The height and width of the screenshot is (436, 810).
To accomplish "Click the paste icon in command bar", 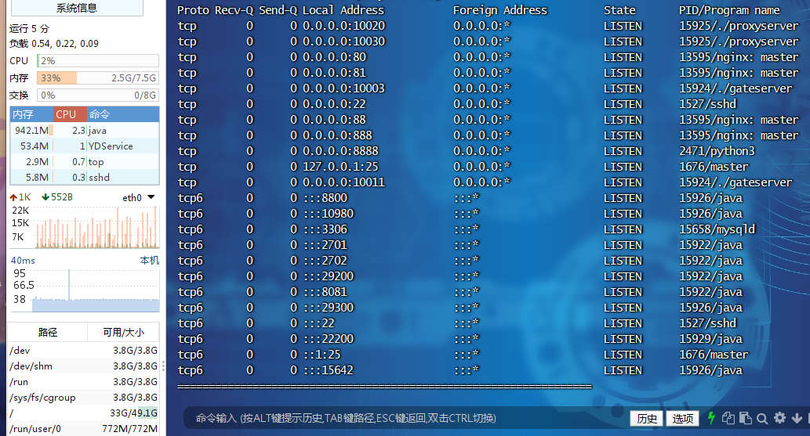I will pyautogui.click(x=746, y=418).
